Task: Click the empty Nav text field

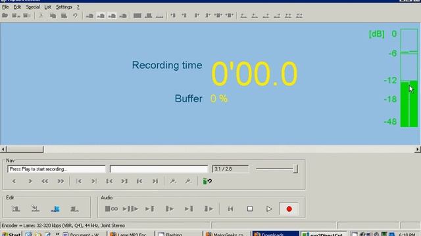Action: (x=159, y=169)
